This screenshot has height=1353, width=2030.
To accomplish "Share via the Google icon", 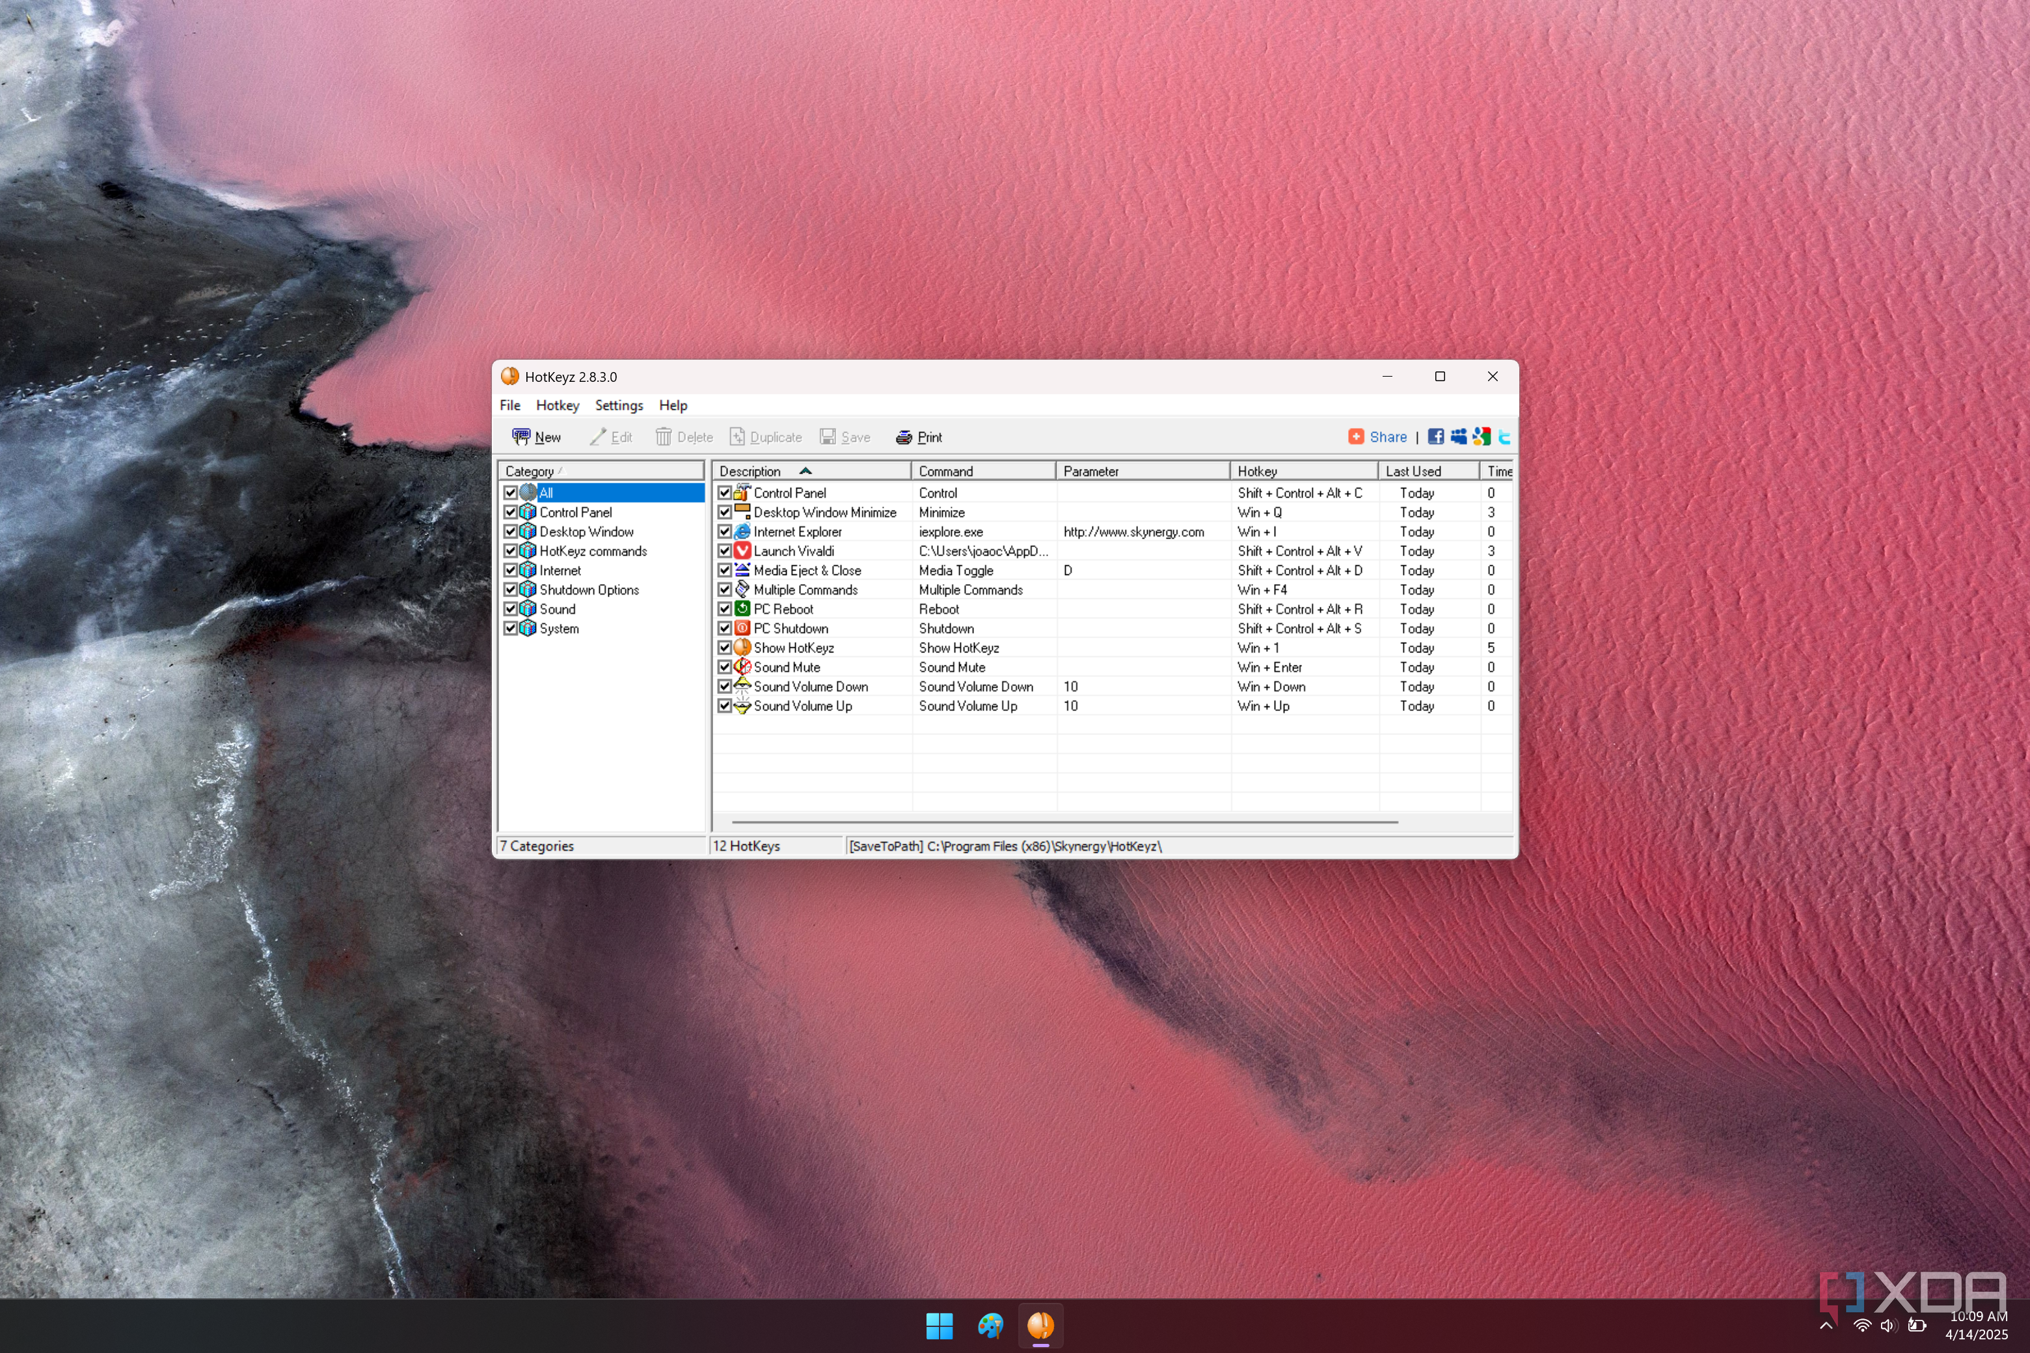I will (1482, 436).
